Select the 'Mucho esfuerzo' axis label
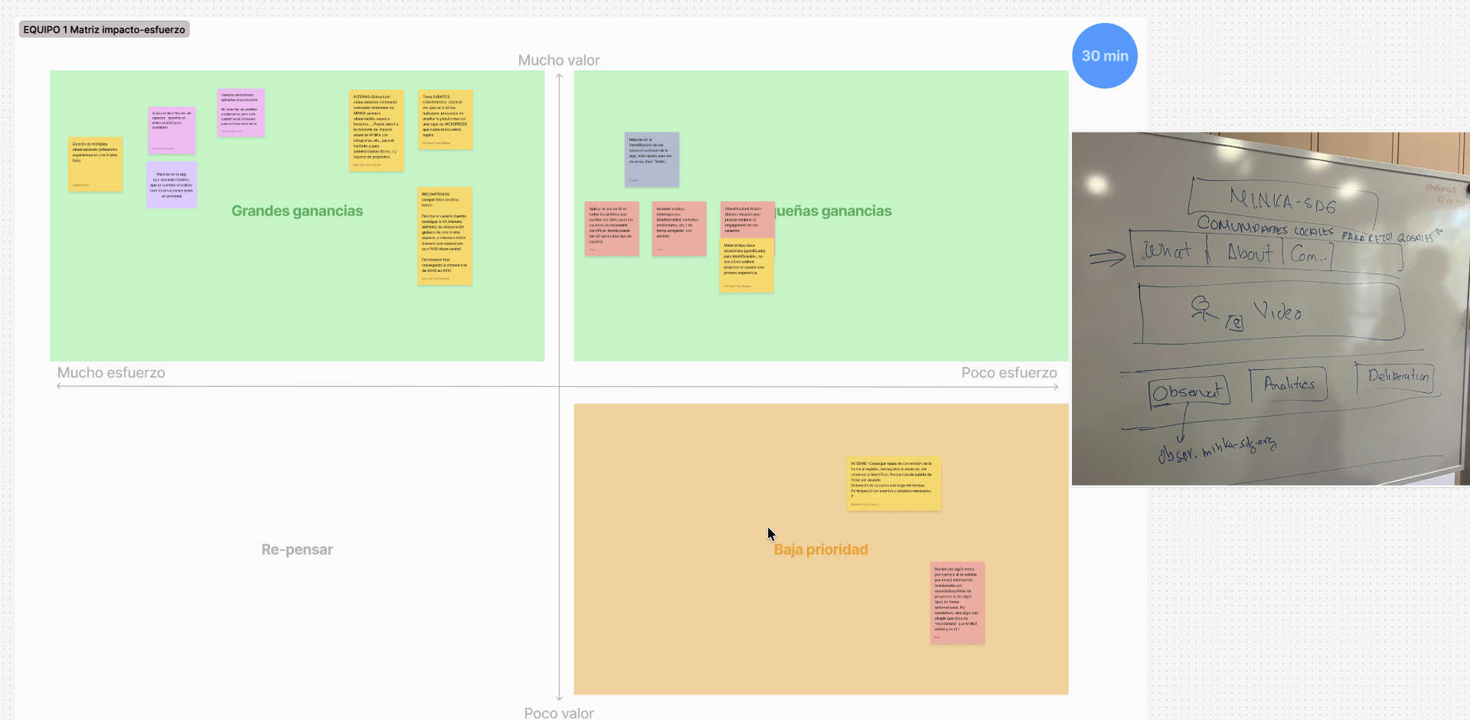The height and width of the screenshot is (720, 1470). (111, 373)
